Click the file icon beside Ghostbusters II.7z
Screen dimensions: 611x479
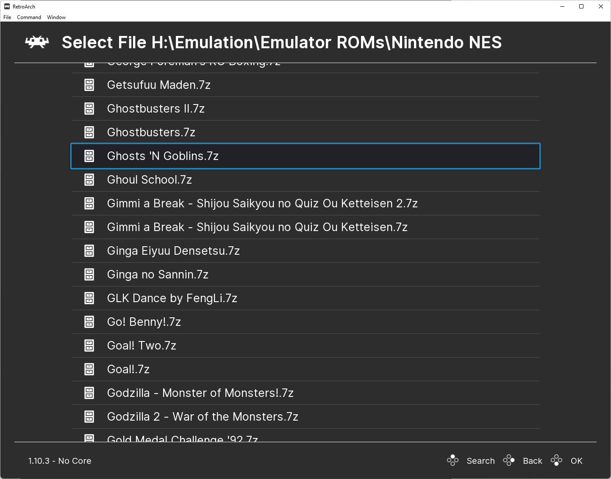point(89,108)
